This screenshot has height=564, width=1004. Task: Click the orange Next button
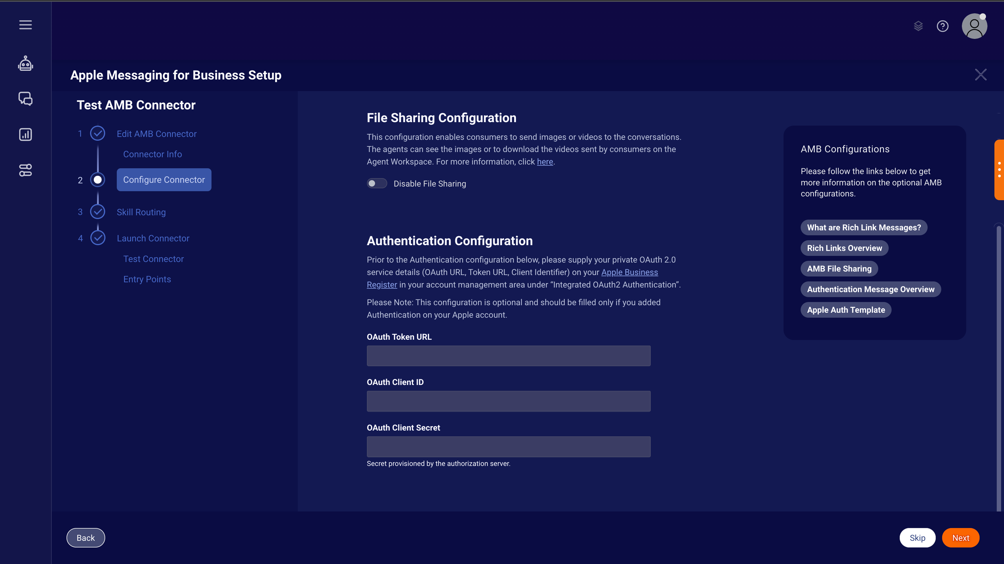point(960,538)
